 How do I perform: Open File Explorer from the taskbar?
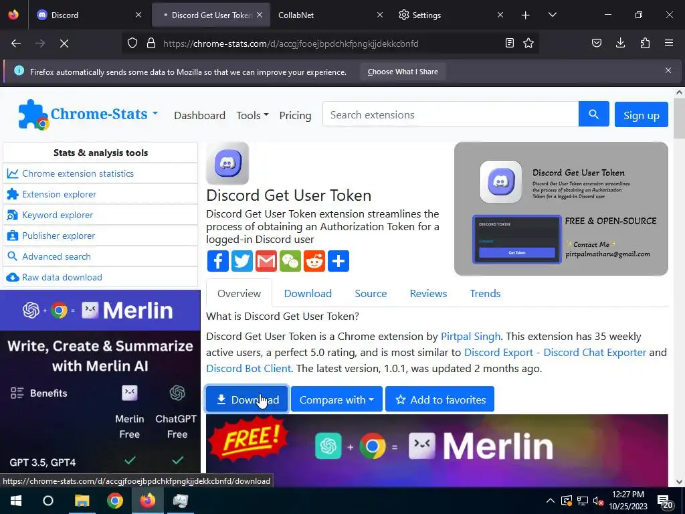pyautogui.click(x=82, y=501)
